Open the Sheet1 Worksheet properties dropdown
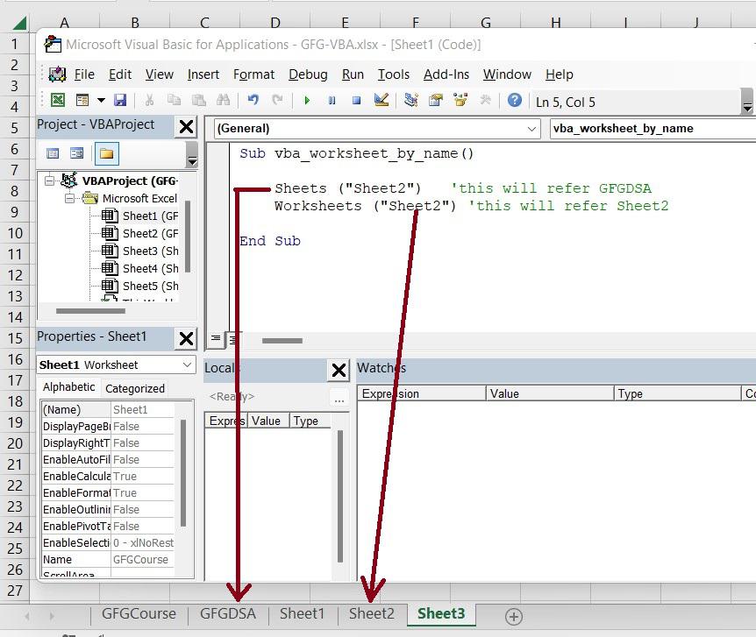 click(188, 365)
